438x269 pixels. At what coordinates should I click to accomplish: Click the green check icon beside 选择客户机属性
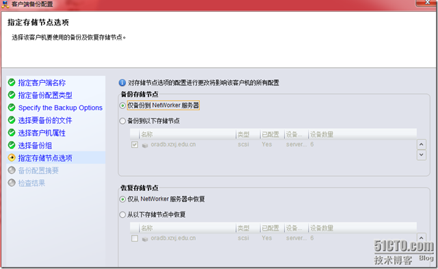12,133
